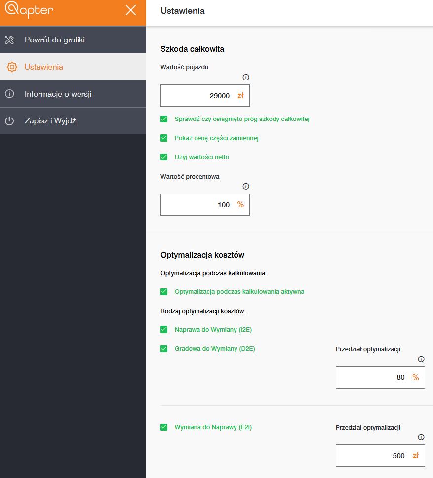Click the Optymalizacja podczas kalkulowania label without aktywna
433x478 pixels.
213,273
